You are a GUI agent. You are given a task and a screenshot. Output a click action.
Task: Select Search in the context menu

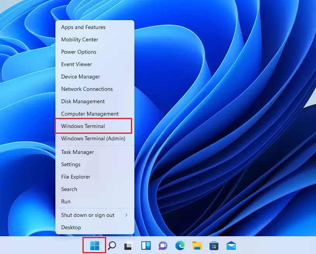coord(95,189)
